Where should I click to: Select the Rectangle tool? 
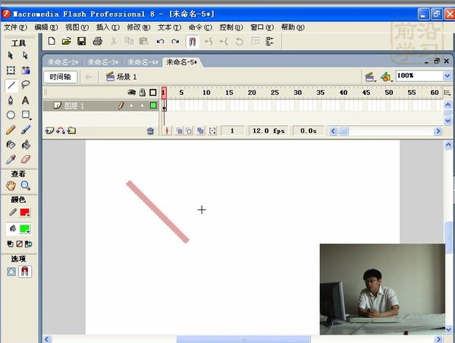coord(26,115)
